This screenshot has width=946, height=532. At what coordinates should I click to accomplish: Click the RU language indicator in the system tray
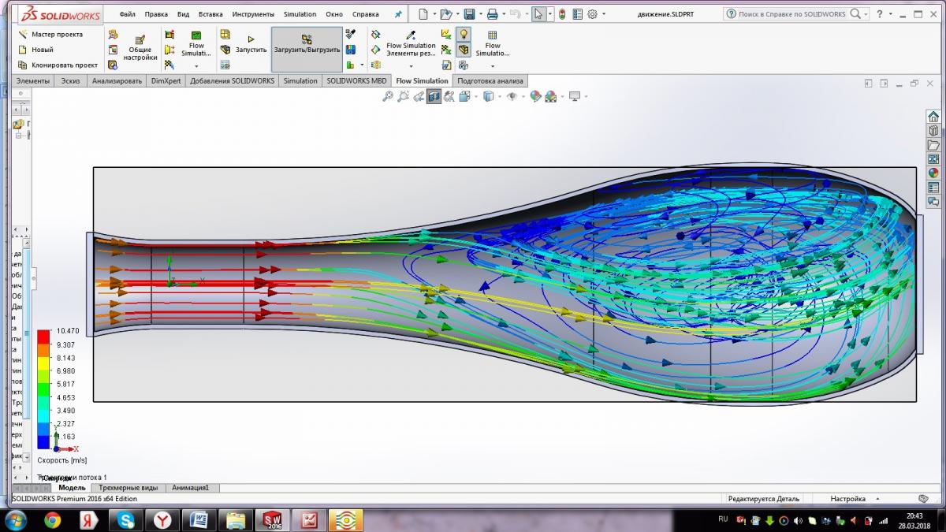(723, 519)
